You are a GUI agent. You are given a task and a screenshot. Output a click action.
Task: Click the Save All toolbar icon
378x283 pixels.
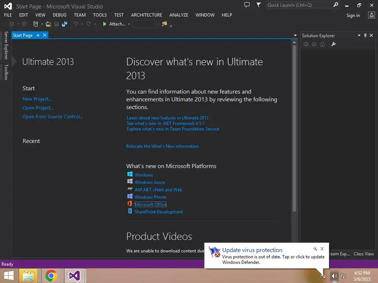[64, 24]
